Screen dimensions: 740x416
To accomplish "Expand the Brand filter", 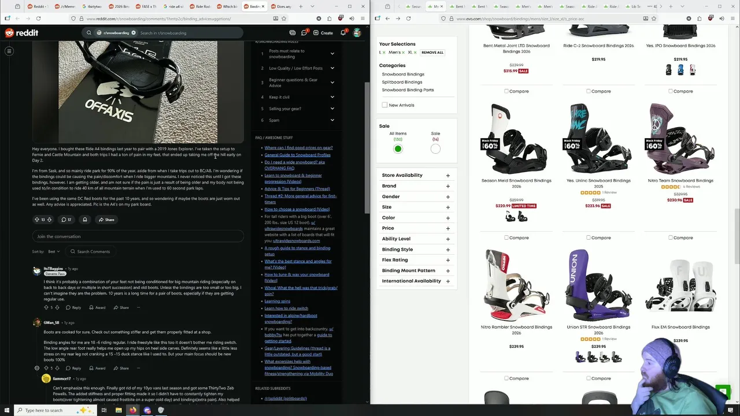I will [416, 186].
